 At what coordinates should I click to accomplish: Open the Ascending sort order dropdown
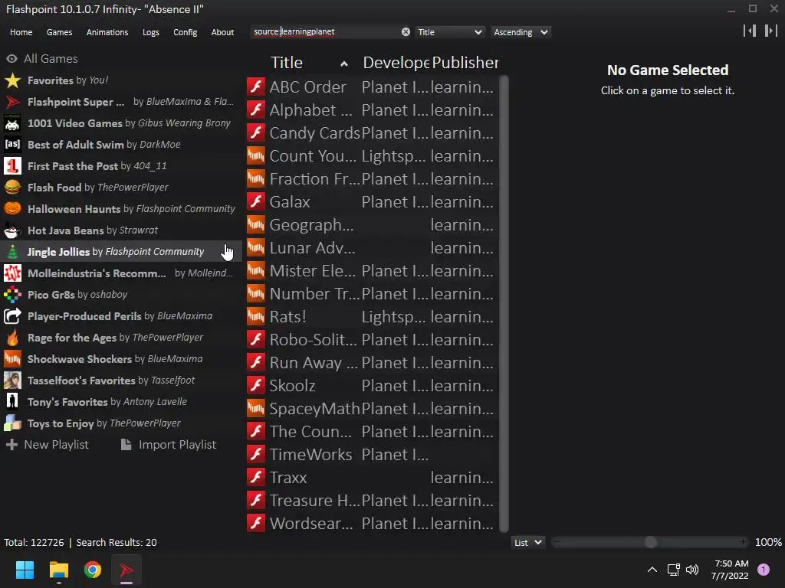(521, 32)
